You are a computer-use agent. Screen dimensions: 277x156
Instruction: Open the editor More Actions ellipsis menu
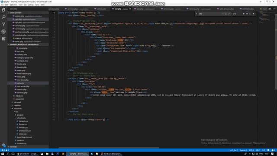pyautogui.click(x=274, y=9)
